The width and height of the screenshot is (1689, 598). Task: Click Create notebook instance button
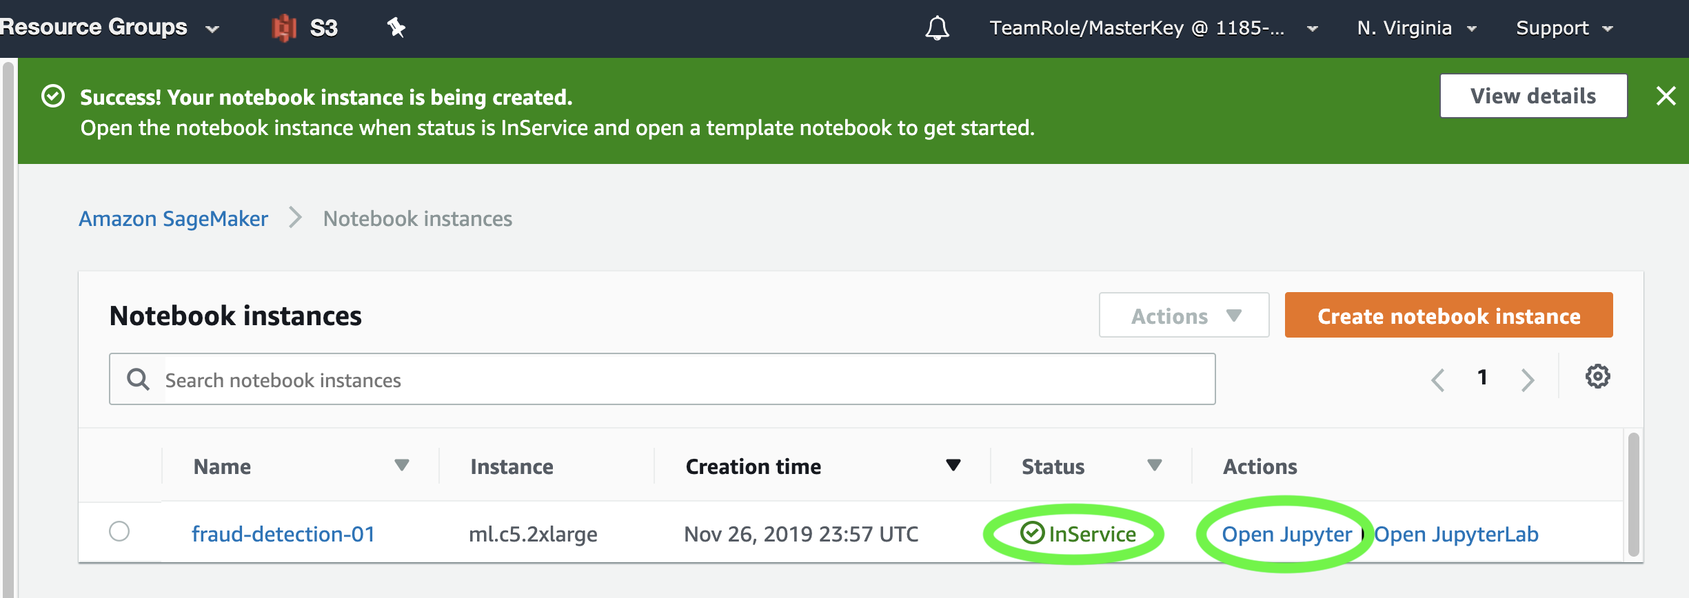(x=1448, y=316)
